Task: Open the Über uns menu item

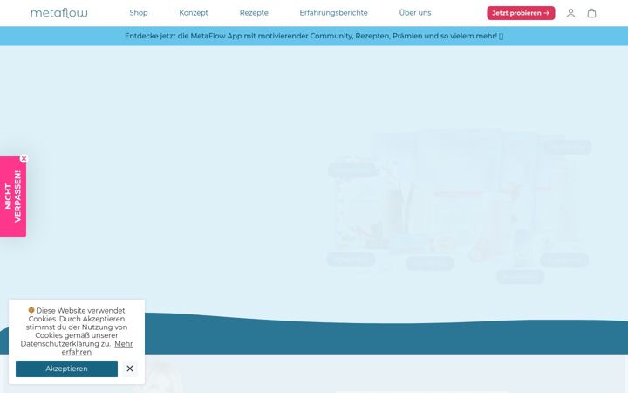Action: tap(415, 13)
